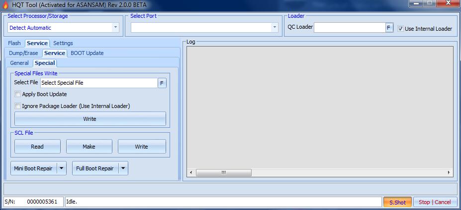461x210 pixels.
Task: Click the log scrollbar right arrow
Action: pos(449,172)
